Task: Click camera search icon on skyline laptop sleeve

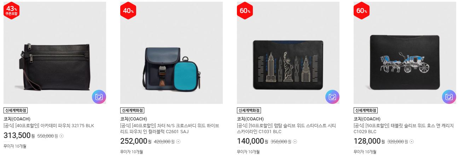Action: 332,97
